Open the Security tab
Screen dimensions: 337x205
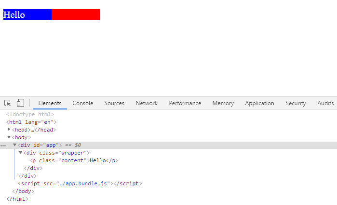[296, 103]
